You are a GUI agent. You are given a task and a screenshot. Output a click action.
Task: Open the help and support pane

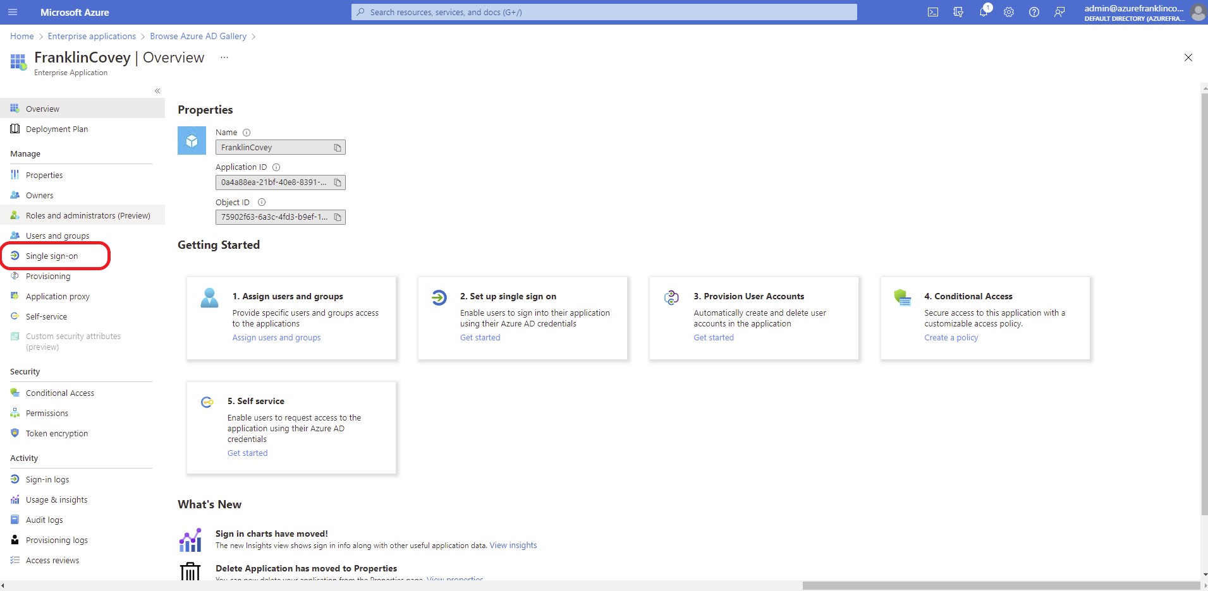pyautogui.click(x=1034, y=12)
